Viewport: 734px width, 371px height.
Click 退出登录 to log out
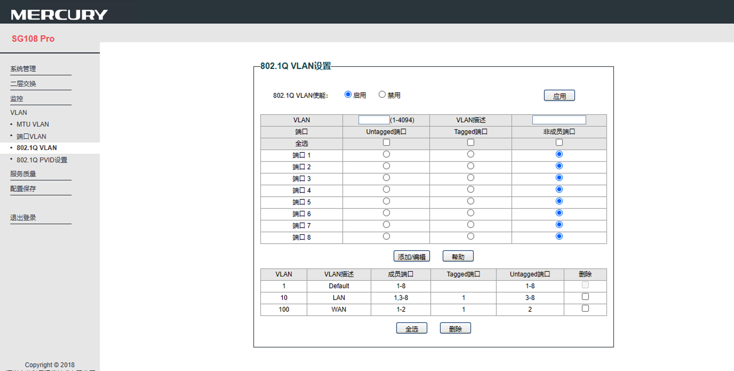point(23,218)
